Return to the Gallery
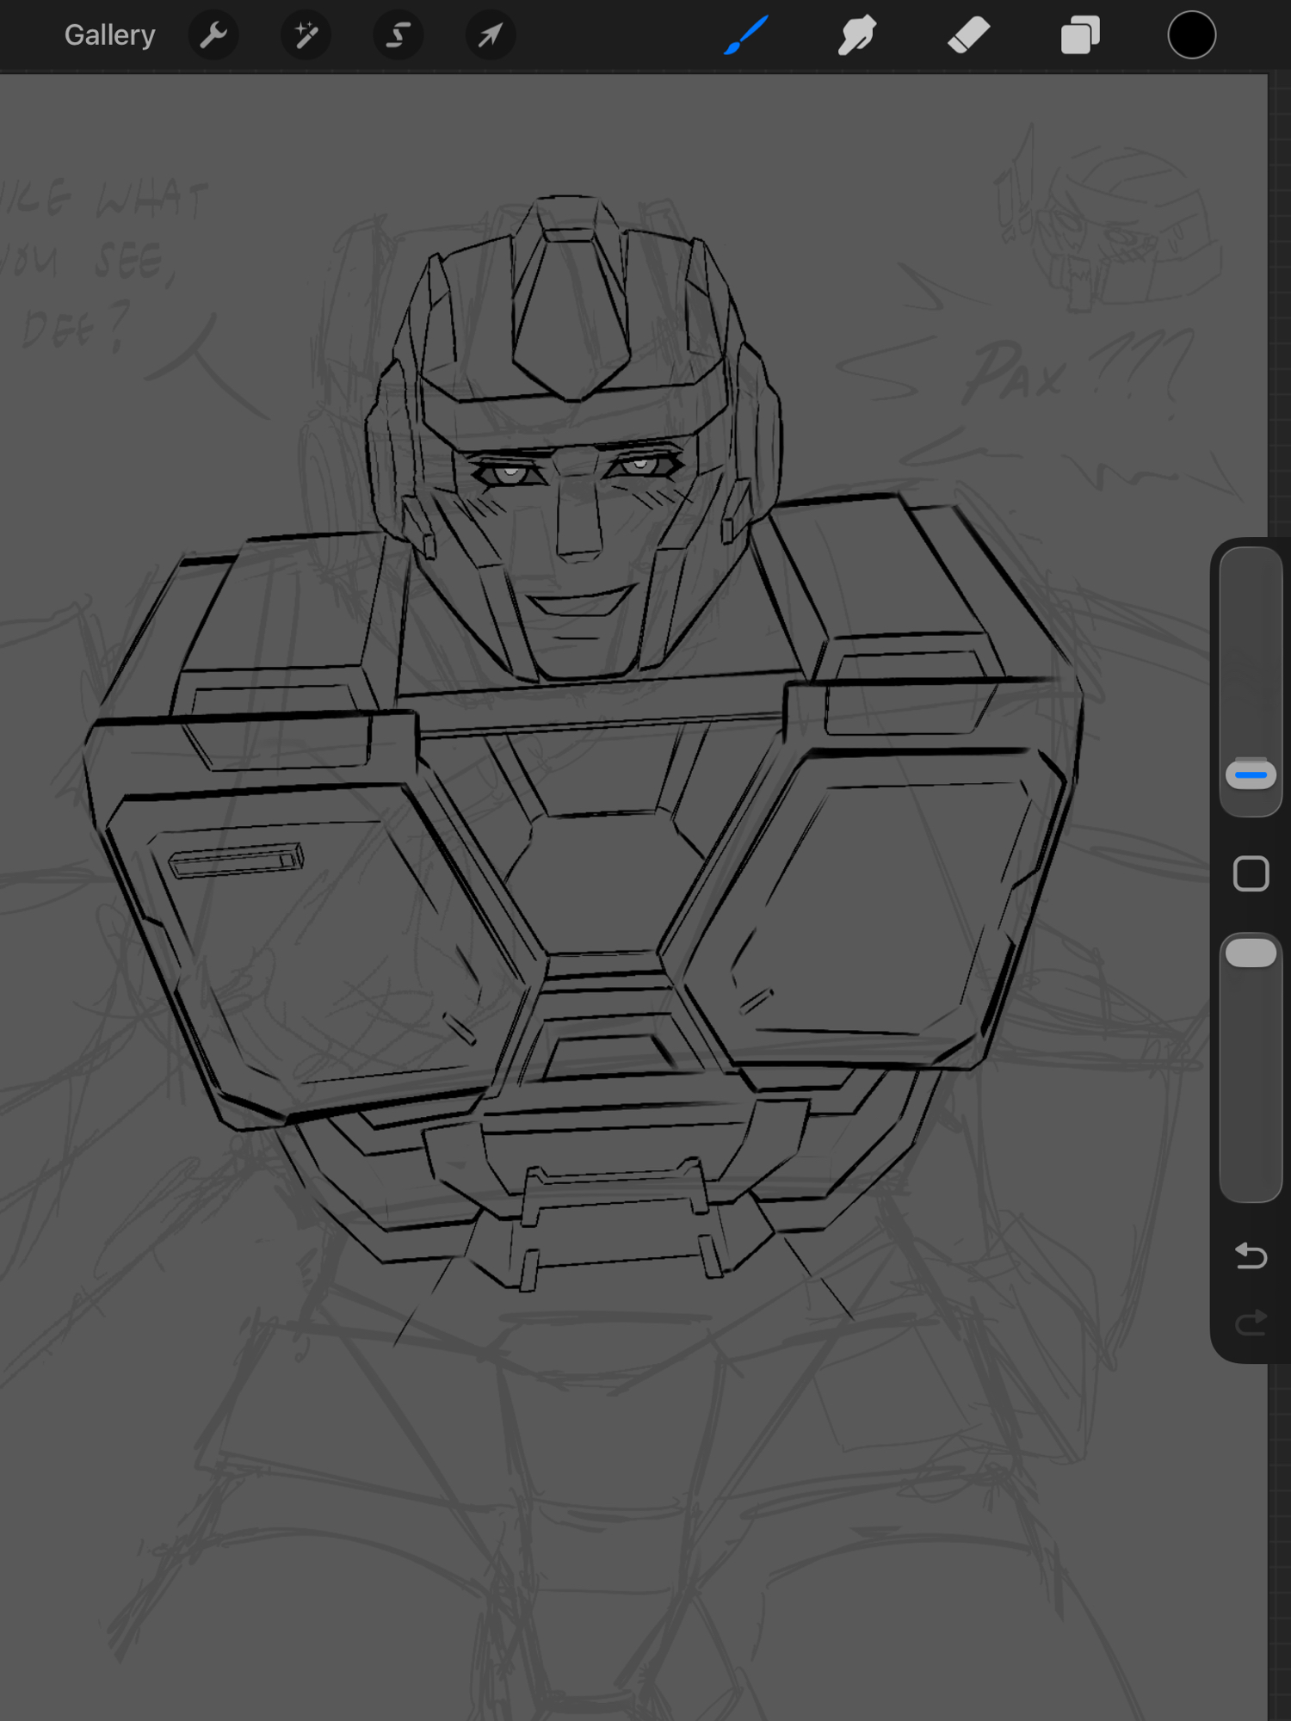This screenshot has width=1291, height=1721. click(109, 35)
